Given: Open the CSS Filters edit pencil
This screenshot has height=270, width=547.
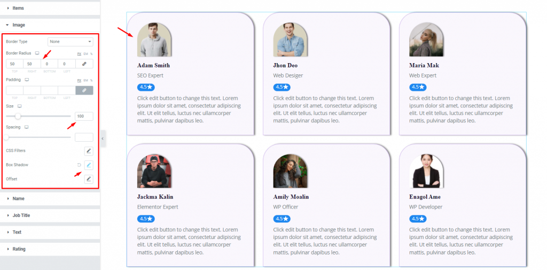Looking at the screenshot, I should (89, 151).
